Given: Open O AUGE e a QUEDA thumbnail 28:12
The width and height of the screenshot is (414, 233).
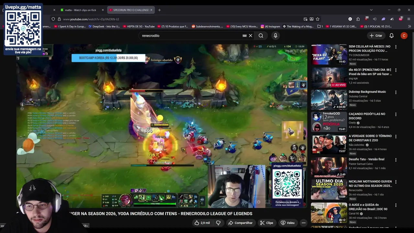Looking at the screenshot, I should (329, 213).
